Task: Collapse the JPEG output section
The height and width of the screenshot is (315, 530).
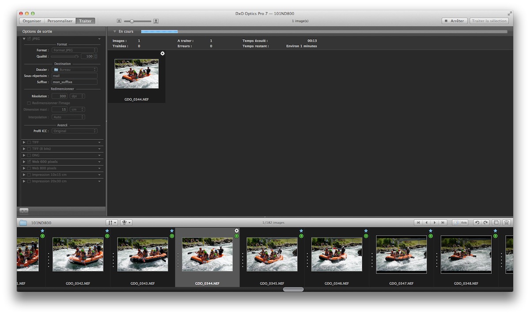Action: (24, 39)
